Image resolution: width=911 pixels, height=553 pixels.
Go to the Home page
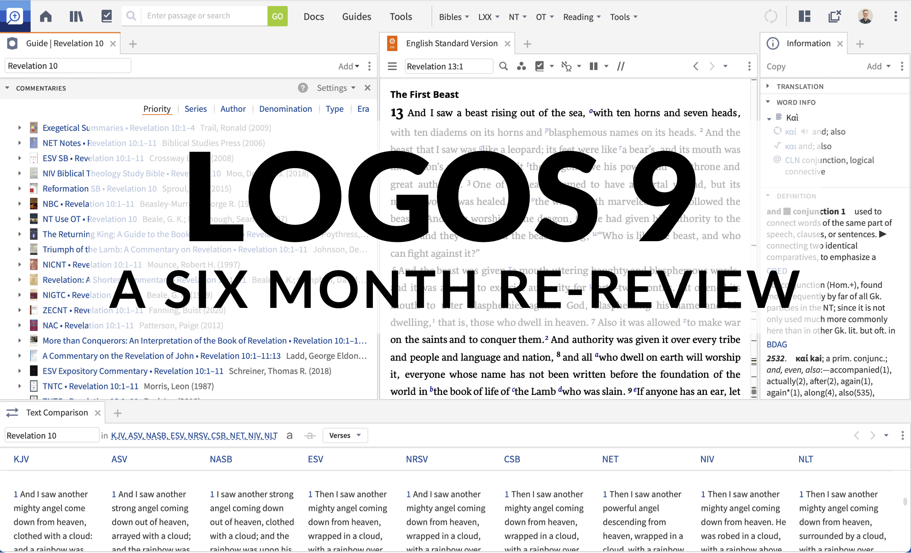coord(46,16)
